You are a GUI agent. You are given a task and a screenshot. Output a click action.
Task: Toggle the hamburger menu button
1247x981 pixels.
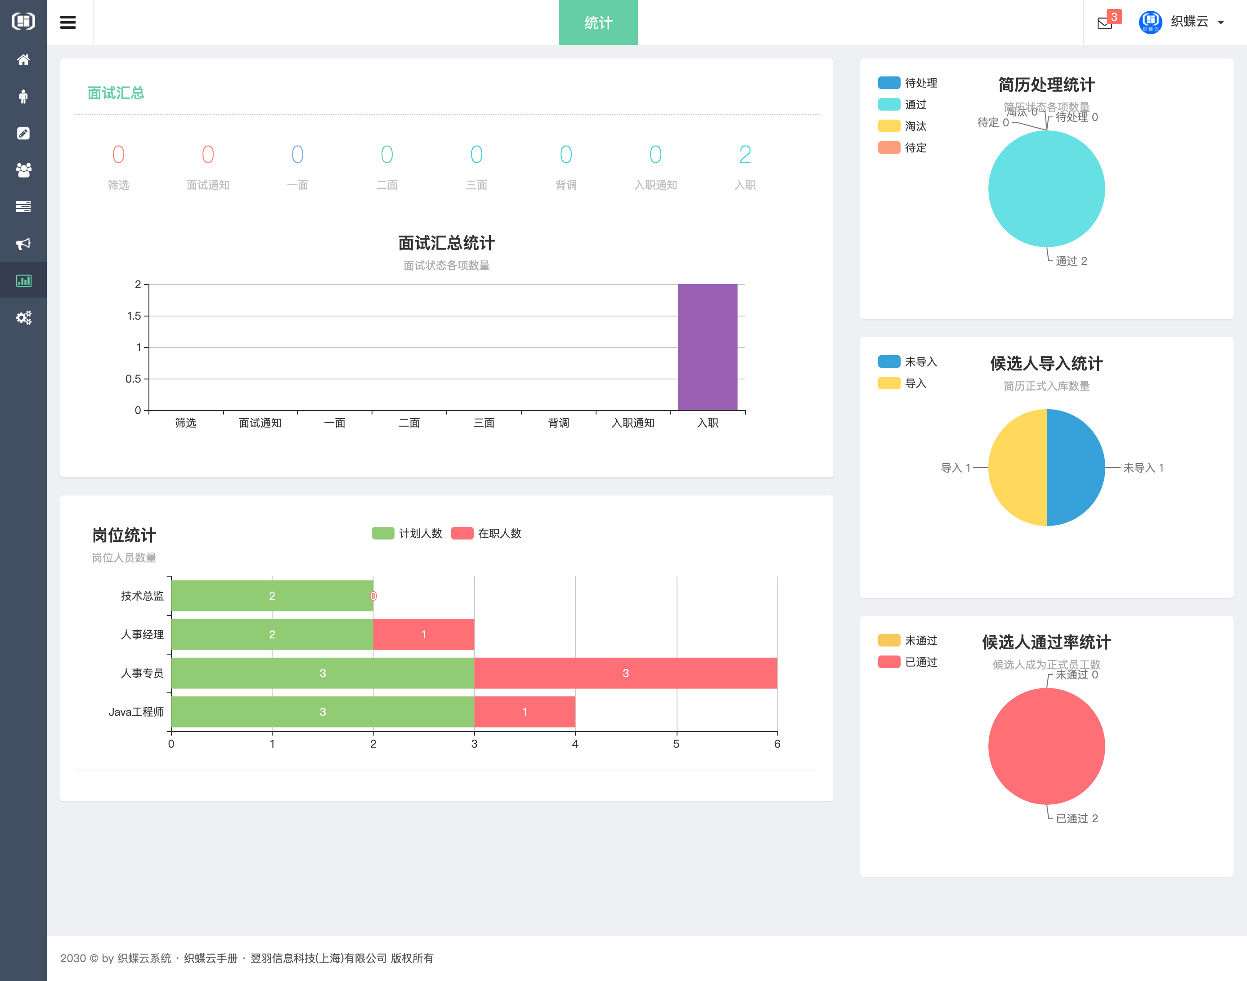pos(68,22)
